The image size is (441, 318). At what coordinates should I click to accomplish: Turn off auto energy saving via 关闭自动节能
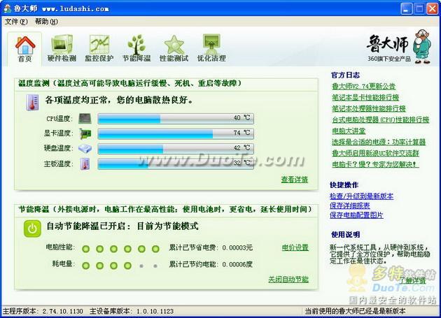click(288, 279)
